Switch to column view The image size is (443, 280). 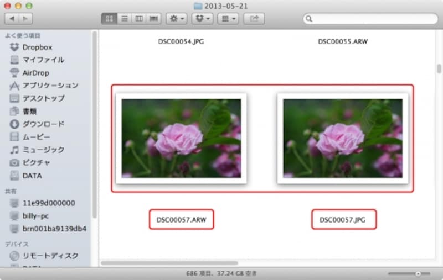[139, 19]
